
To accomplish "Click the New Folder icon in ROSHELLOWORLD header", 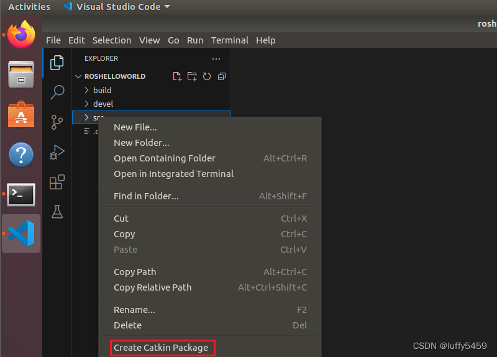I will (x=192, y=76).
